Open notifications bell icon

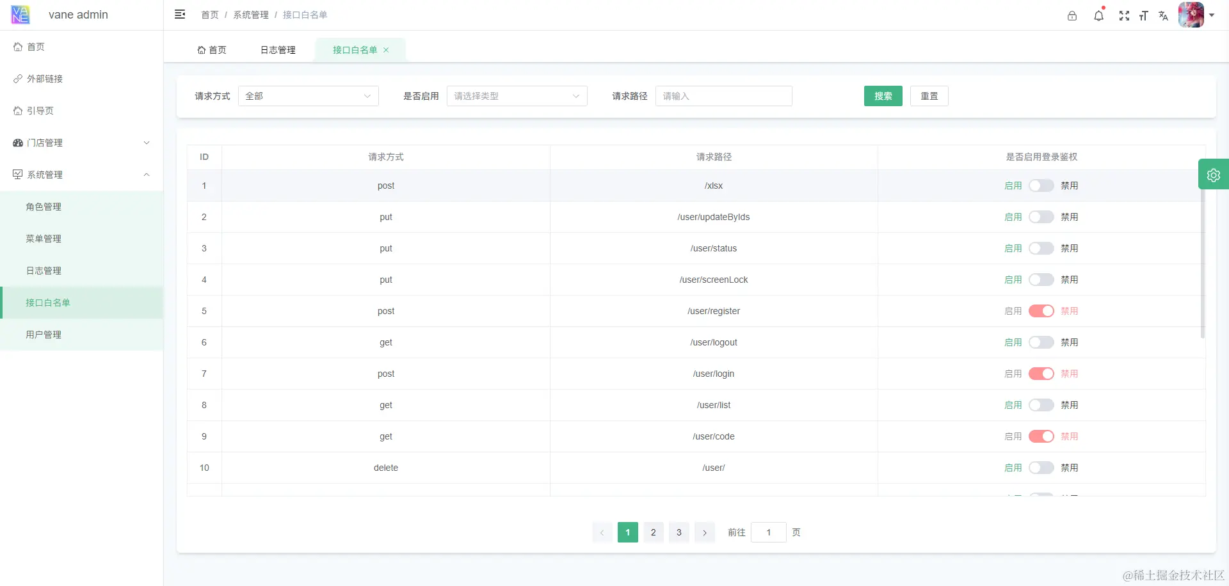click(1099, 15)
